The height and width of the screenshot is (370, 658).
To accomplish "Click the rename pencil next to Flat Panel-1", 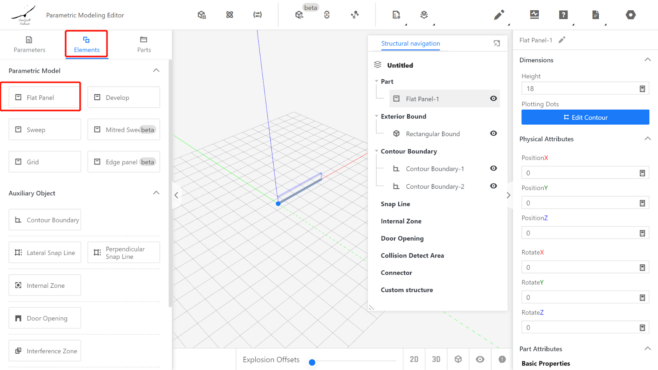I will (x=562, y=40).
